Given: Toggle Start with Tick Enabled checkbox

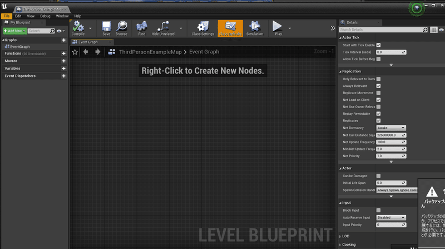Looking at the screenshot, I should pos(378,45).
